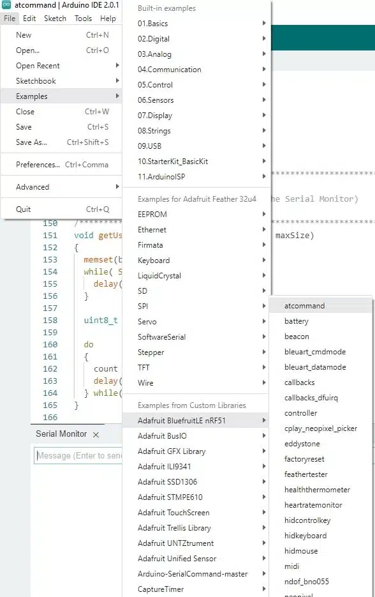Choose Save As... in the File menu
This screenshot has width=375, height=597.
[61, 142]
